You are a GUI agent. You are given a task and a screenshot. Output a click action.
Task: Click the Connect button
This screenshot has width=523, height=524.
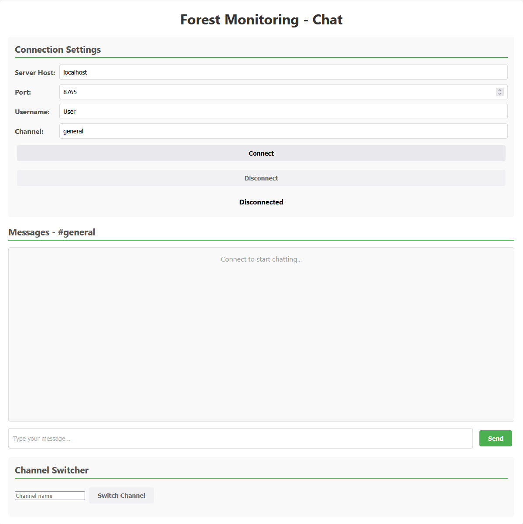261,153
